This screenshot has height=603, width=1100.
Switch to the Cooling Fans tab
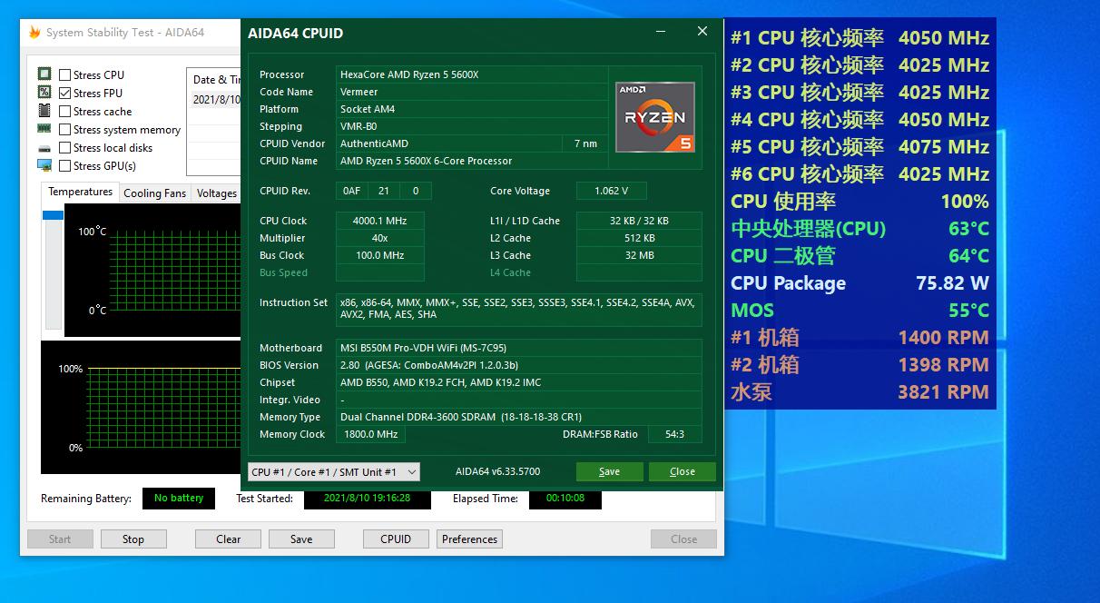154,193
